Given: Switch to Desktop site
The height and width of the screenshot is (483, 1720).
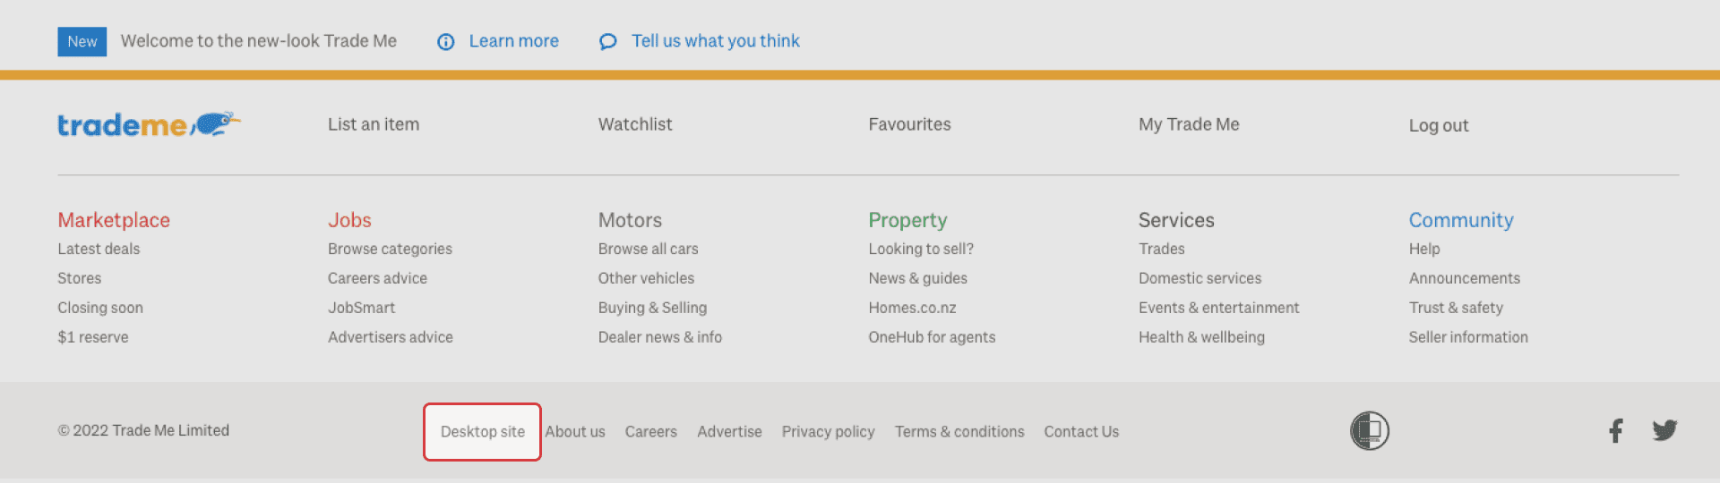Looking at the screenshot, I should (482, 432).
